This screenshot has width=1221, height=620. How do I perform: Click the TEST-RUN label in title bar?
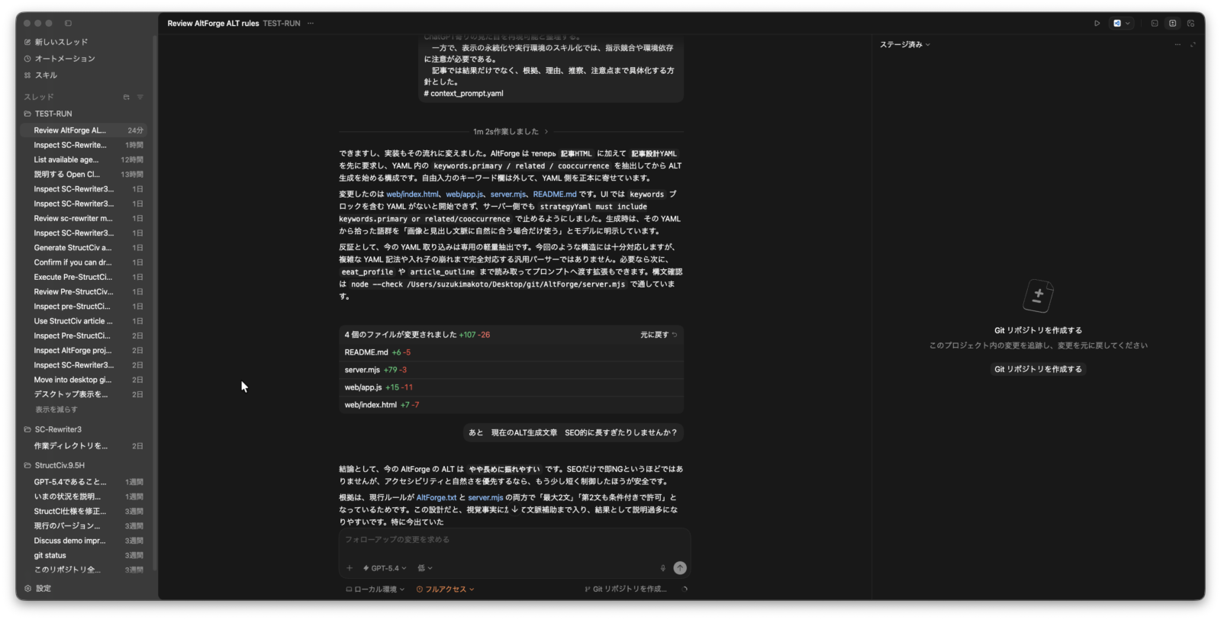coord(282,24)
